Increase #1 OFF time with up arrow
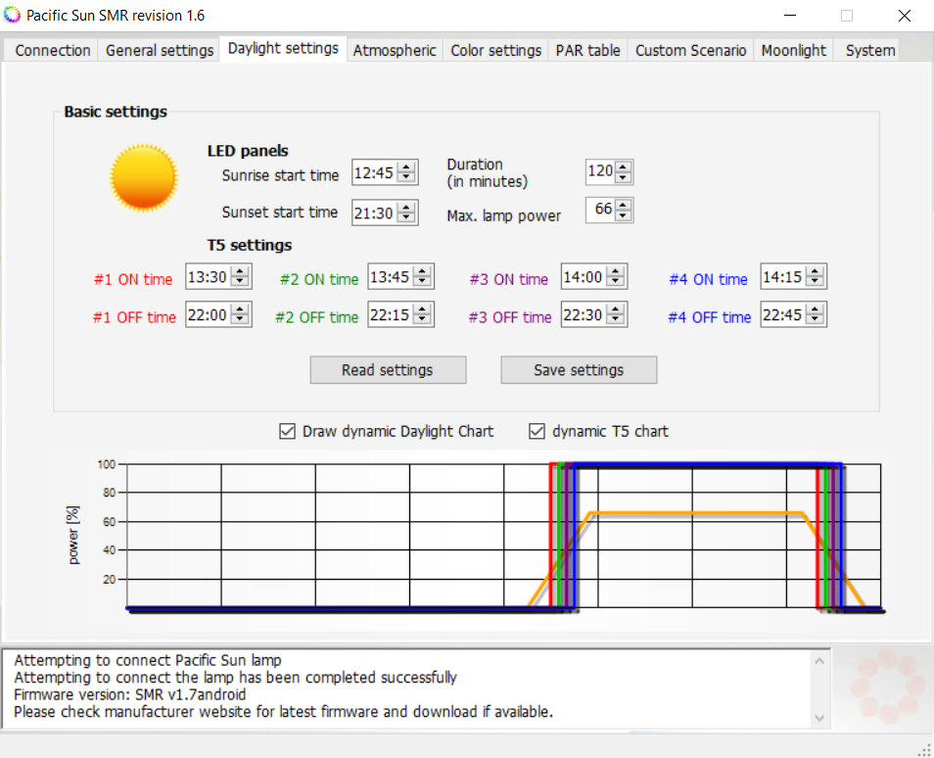Image resolution: width=934 pixels, height=758 pixels. (x=240, y=309)
